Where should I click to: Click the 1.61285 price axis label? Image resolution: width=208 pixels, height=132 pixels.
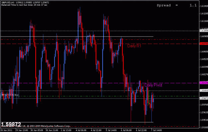point(204,14)
